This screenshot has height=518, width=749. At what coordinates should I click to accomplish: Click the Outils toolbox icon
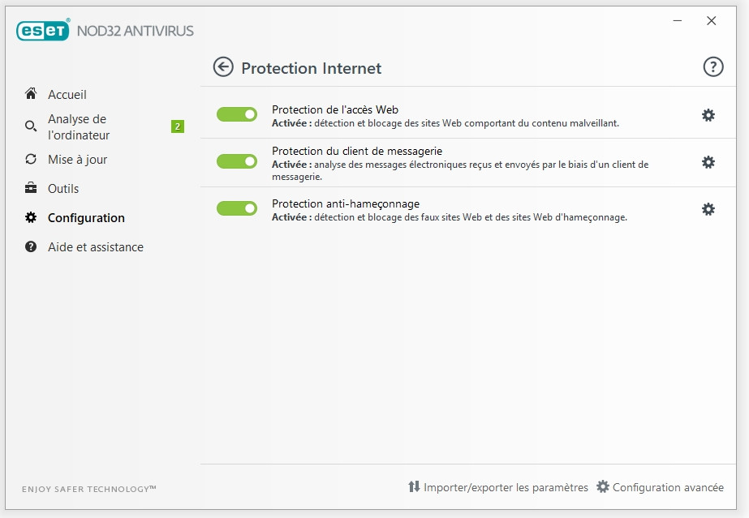[31, 188]
